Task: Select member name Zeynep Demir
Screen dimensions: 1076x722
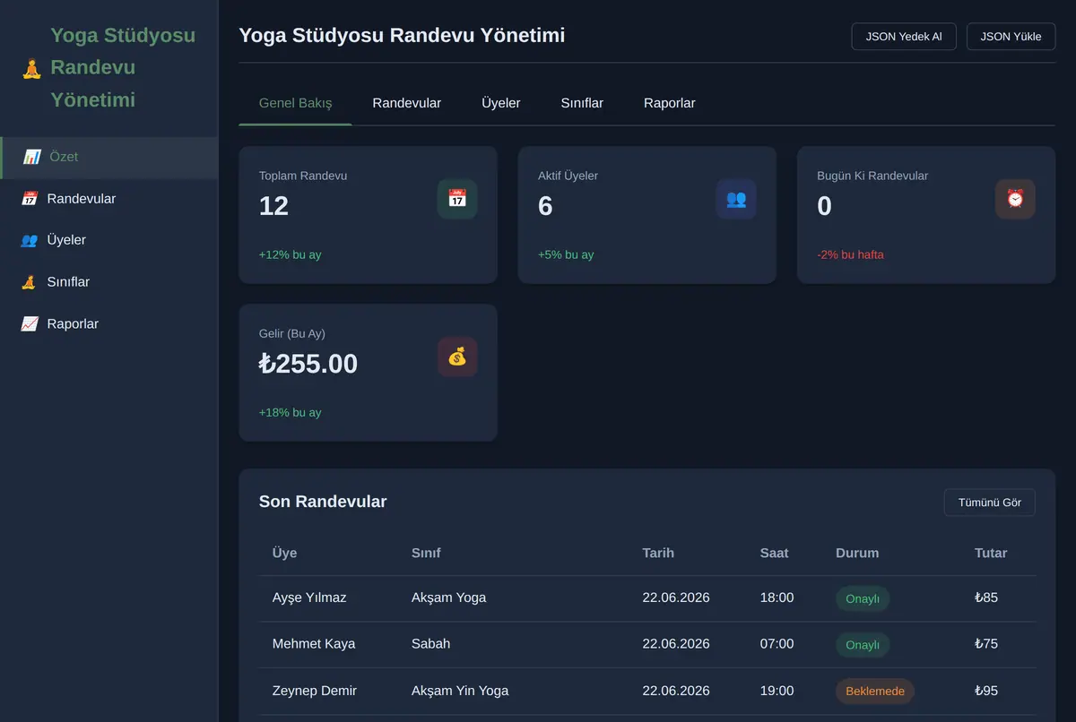Action: pos(315,691)
